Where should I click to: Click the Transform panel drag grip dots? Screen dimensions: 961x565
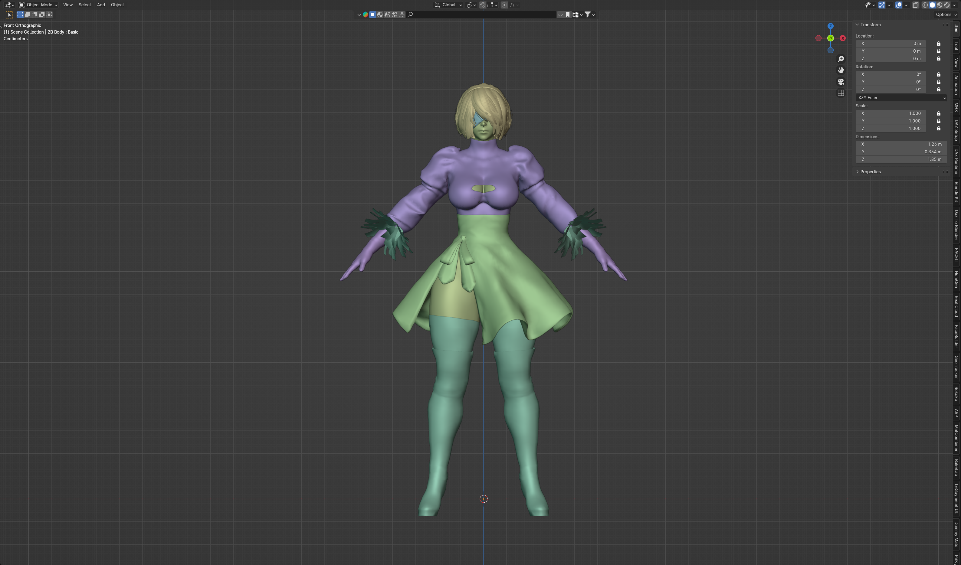(945, 25)
